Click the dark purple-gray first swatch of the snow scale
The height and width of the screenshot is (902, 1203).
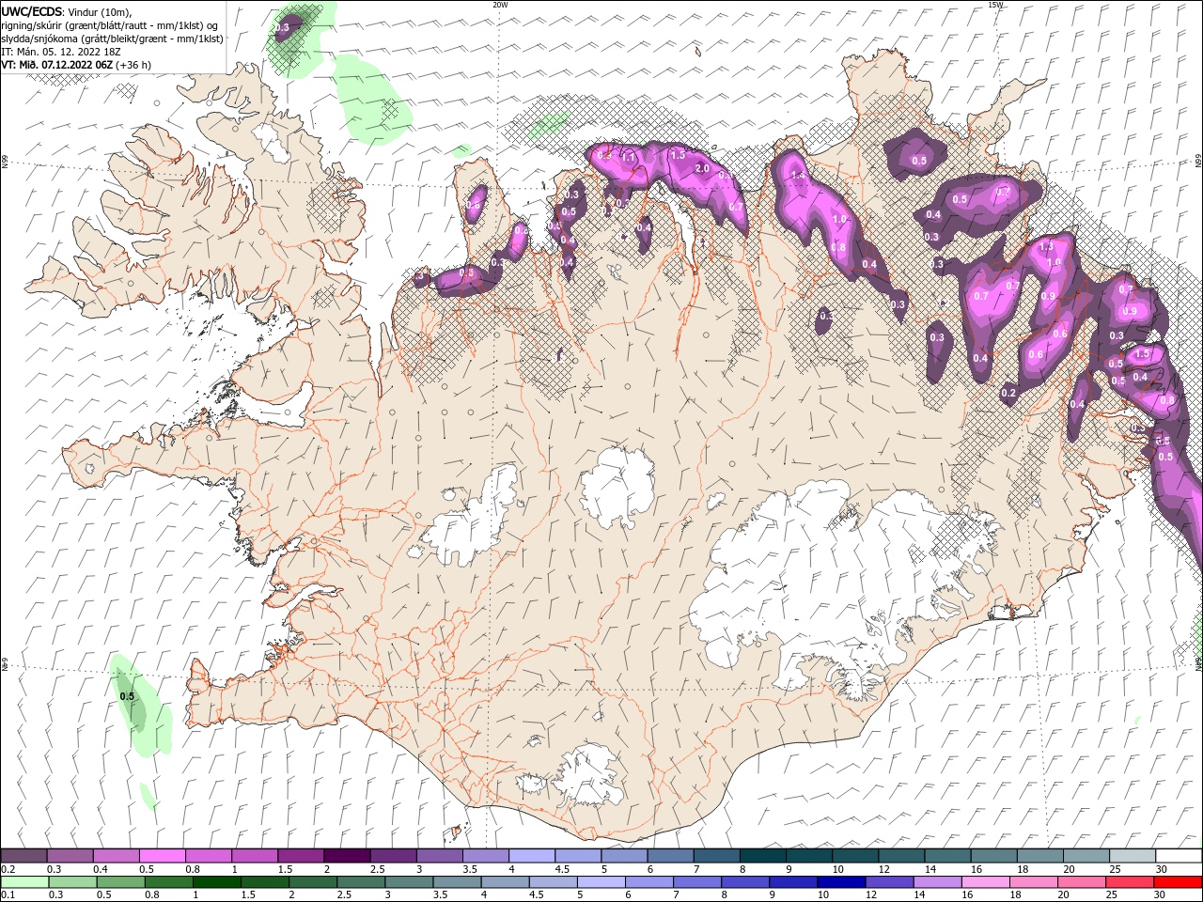click(x=23, y=856)
